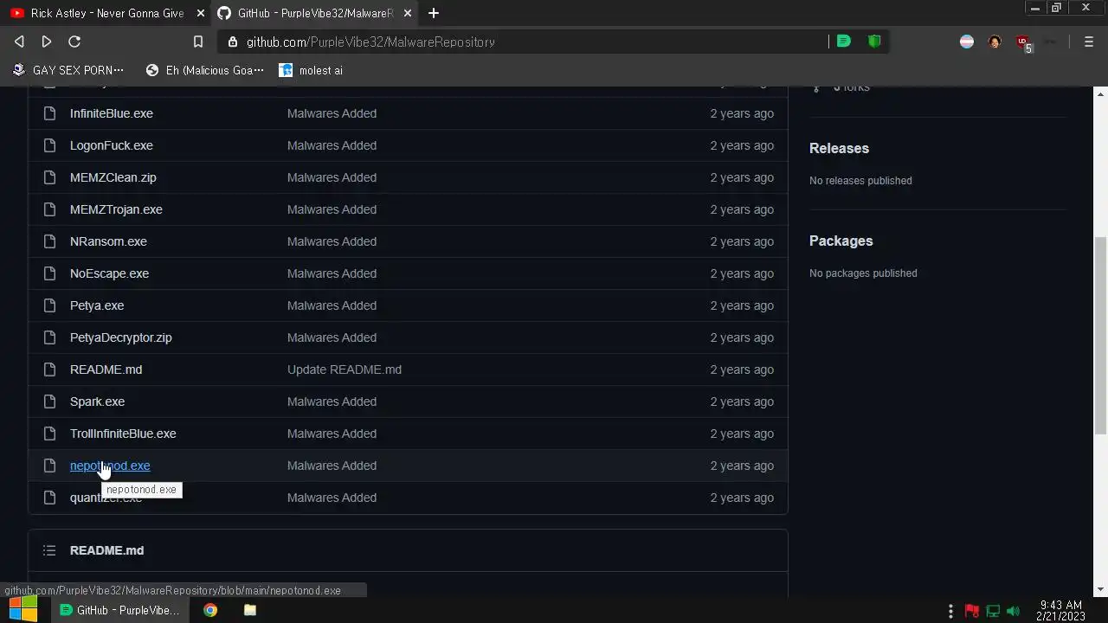Viewport: 1108px width, 623px height.
Task: Click 'No releases published' text
Action: point(860,181)
